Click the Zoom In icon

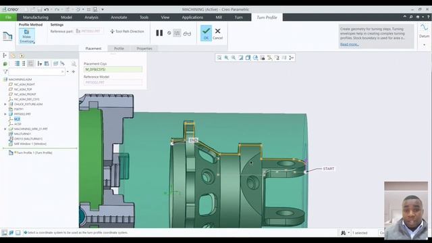[226, 57]
